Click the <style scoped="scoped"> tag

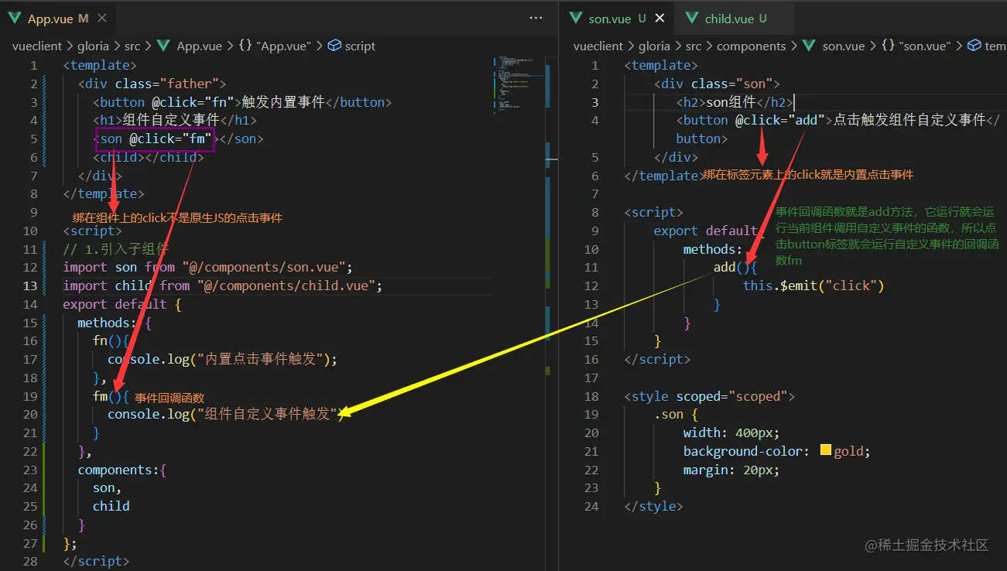click(x=710, y=396)
